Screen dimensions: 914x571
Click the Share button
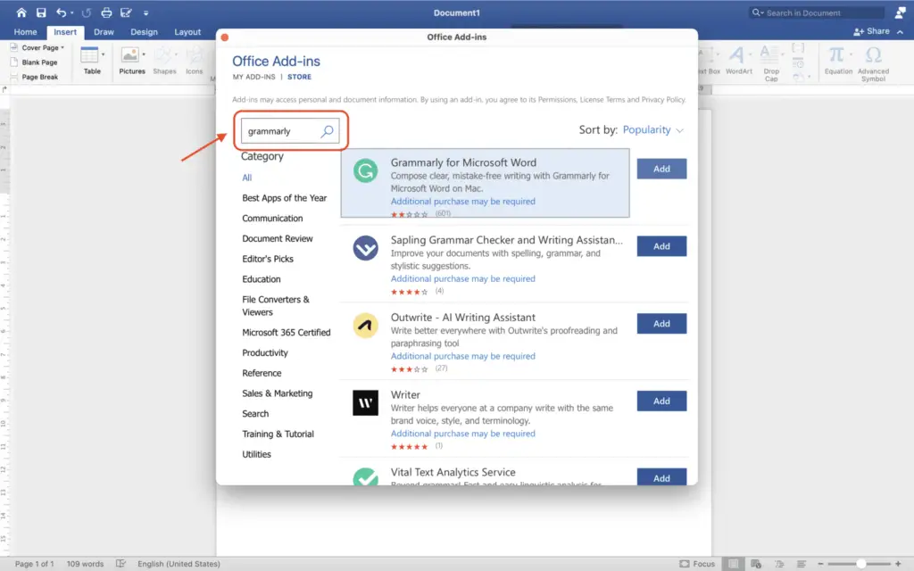[x=871, y=31]
